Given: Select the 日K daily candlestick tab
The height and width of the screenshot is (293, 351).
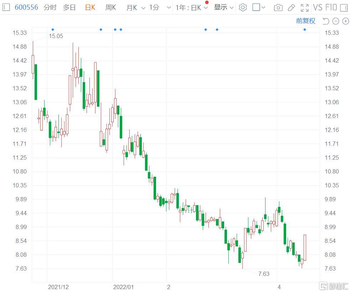Looking at the screenshot, I should (x=90, y=7).
